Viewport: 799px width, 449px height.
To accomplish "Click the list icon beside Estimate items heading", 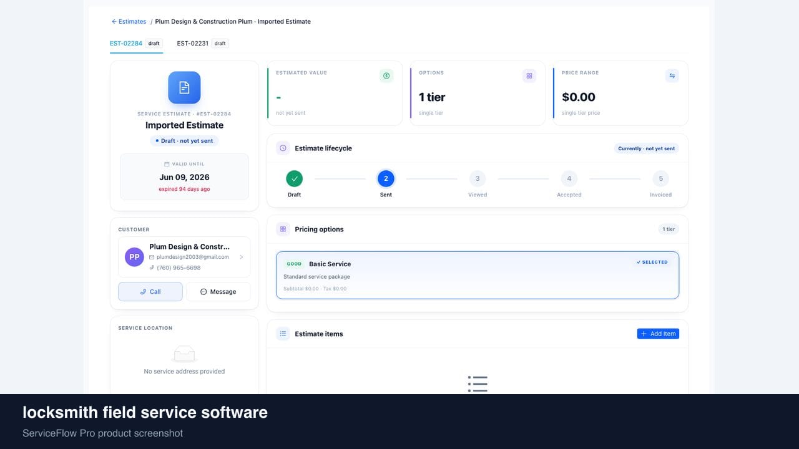I will point(283,334).
